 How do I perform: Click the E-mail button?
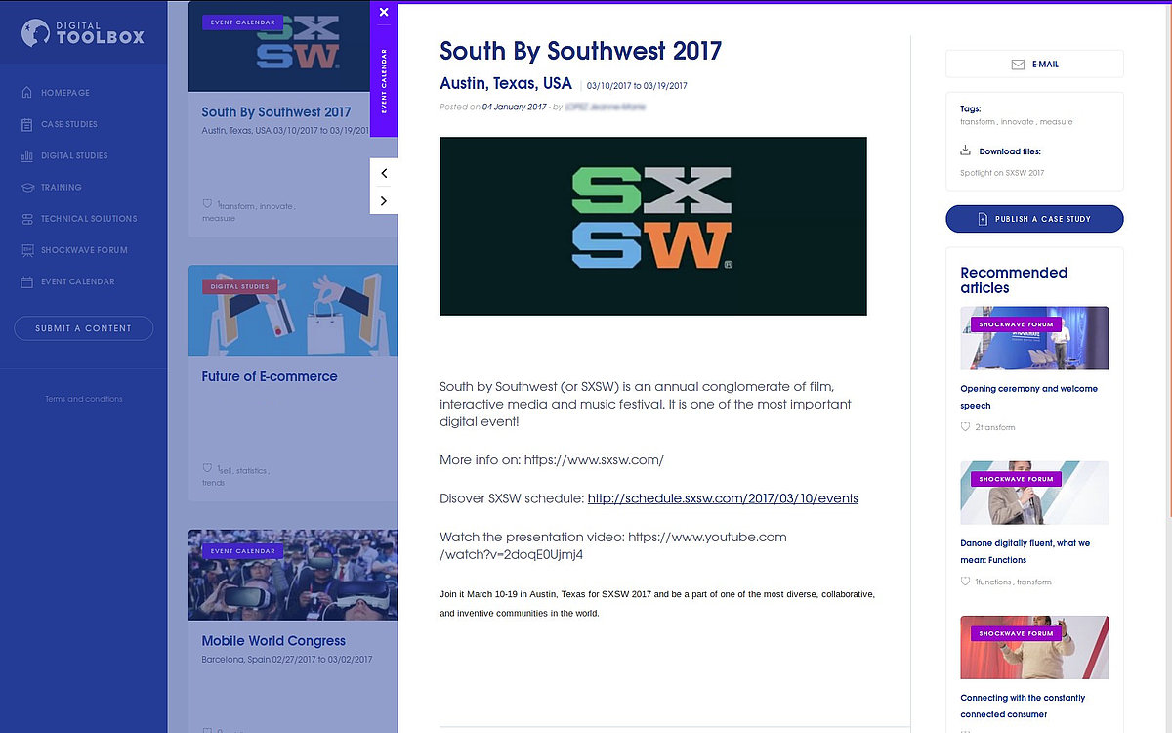click(1034, 65)
